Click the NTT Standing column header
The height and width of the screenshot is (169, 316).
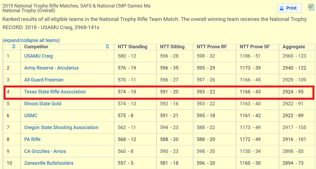(x=133, y=47)
